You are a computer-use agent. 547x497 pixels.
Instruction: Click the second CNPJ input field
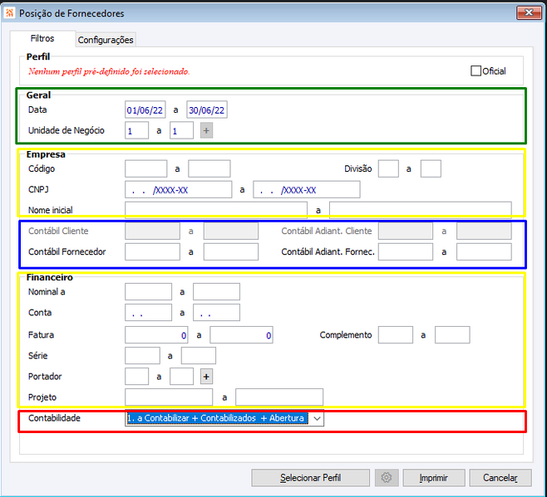point(307,189)
